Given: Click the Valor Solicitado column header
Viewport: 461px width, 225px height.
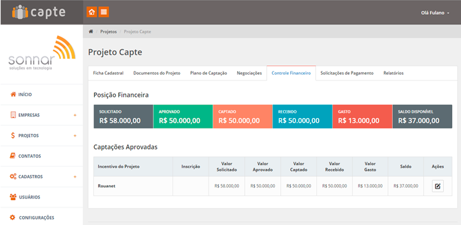Looking at the screenshot, I should tap(227, 167).
